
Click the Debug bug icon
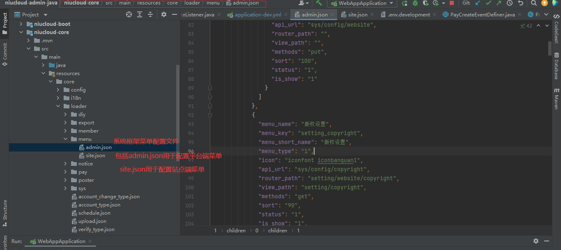415,3
